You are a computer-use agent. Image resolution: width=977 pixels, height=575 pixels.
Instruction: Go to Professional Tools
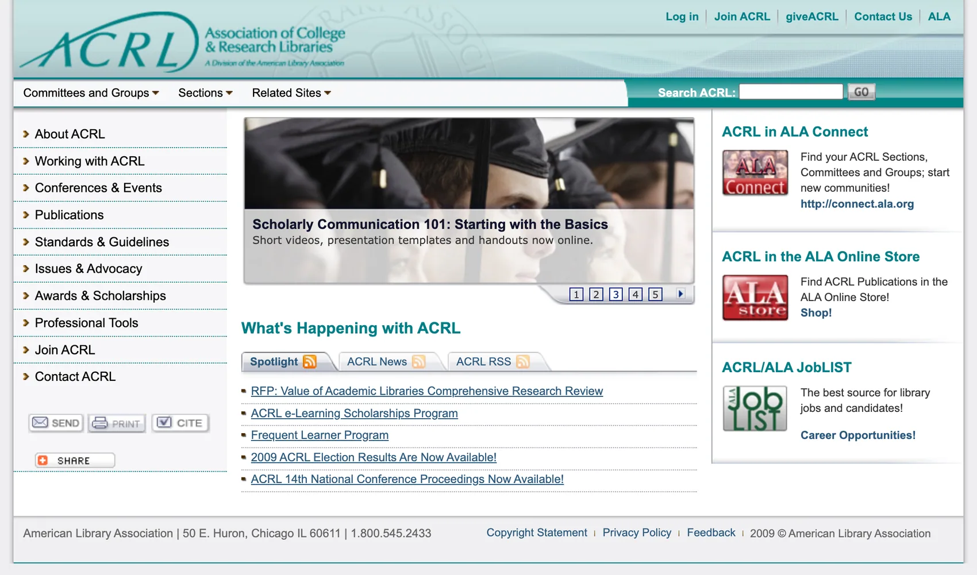87,323
